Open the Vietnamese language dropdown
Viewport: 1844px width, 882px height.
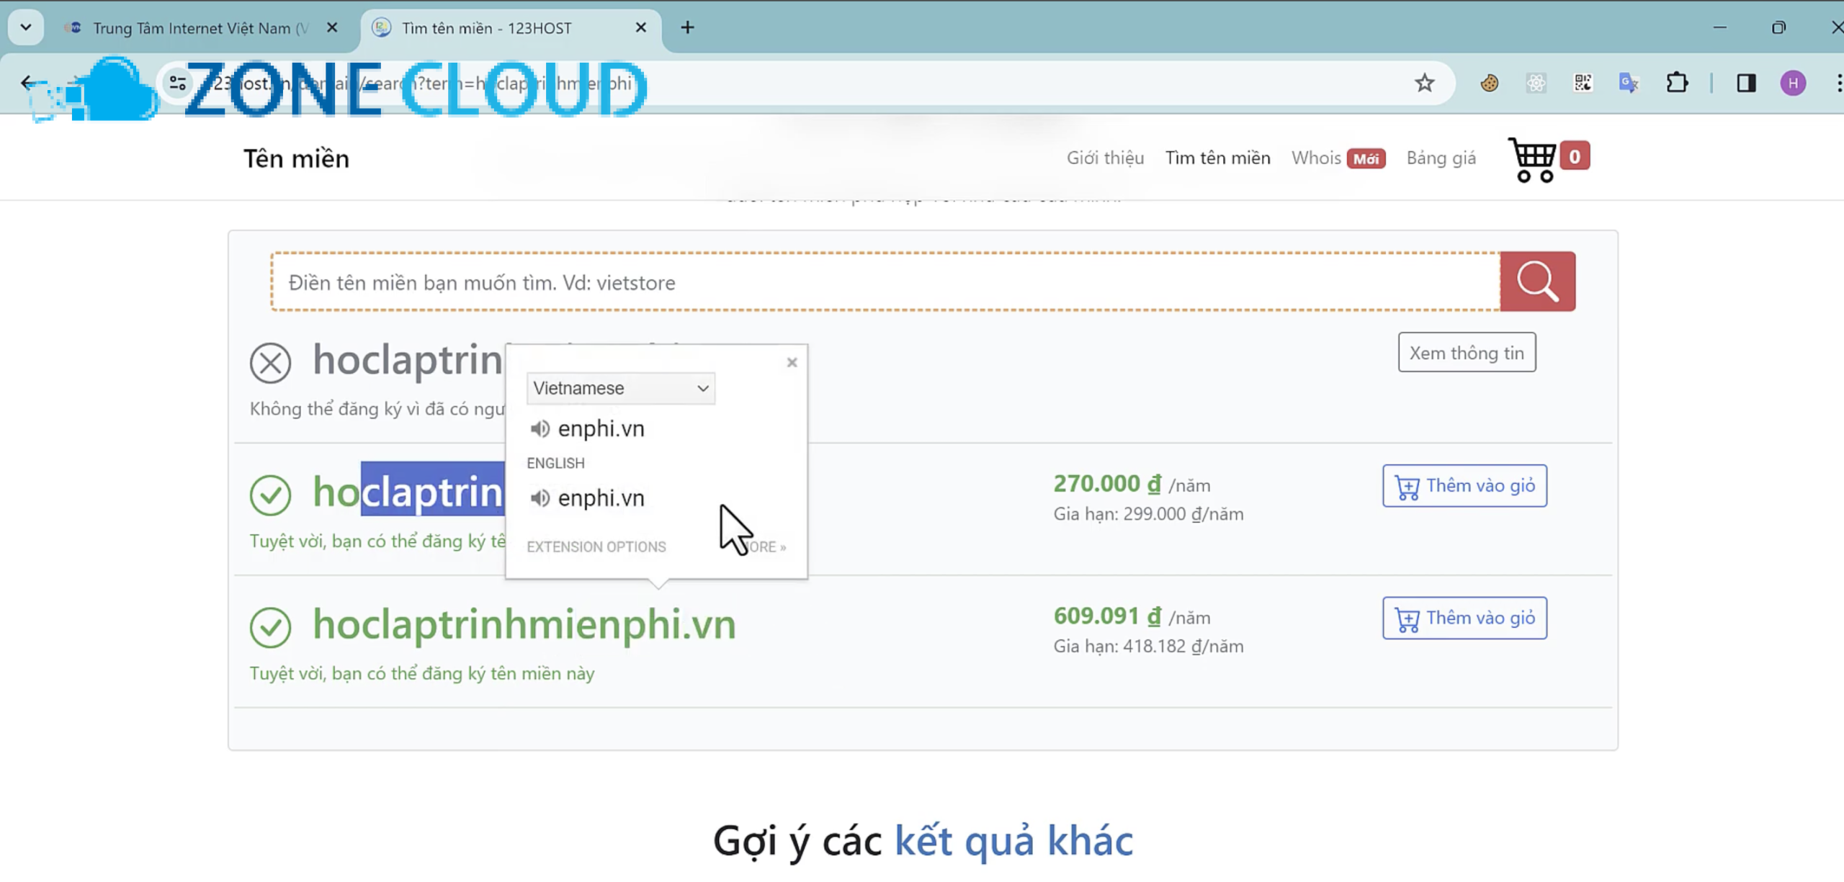point(620,389)
